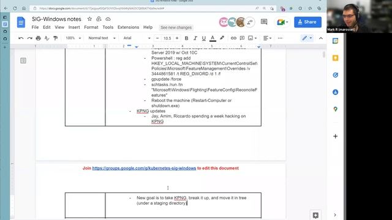
Task: Insert a link
Action: tap(233, 38)
